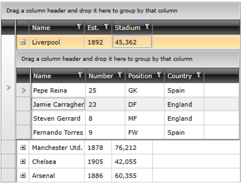Open filter for Number column
This screenshot has height=188, width=247.
click(x=120, y=76)
